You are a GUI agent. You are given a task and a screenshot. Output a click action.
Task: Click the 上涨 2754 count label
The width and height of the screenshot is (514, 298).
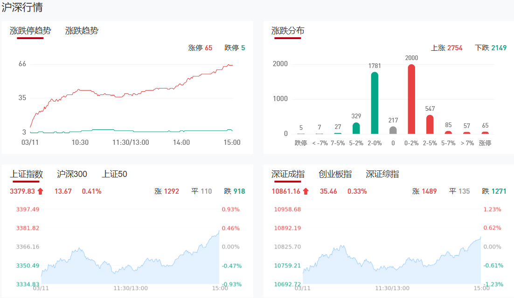(x=446, y=47)
